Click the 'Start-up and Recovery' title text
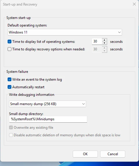Image resolution: width=139 pixels, height=166 pixels. (20, 4)
